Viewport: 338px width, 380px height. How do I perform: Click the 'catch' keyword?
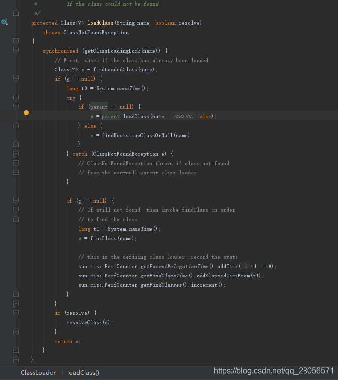80,154
